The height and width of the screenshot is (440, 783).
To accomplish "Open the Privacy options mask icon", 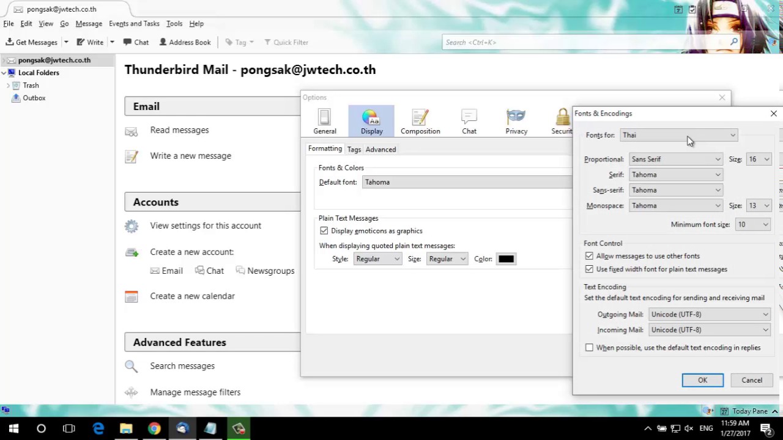I will coord(516,121).
